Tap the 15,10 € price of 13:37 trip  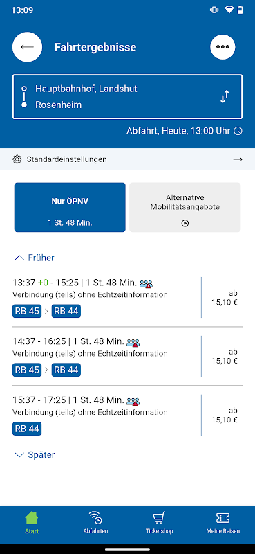pos(225,303)
